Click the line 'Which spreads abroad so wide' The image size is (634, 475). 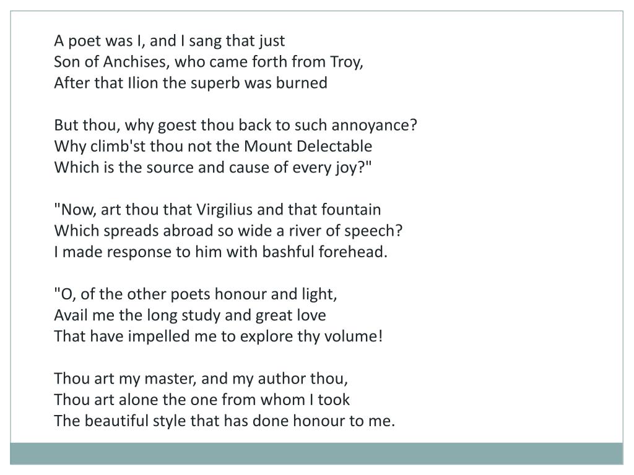tap(228, 231)
